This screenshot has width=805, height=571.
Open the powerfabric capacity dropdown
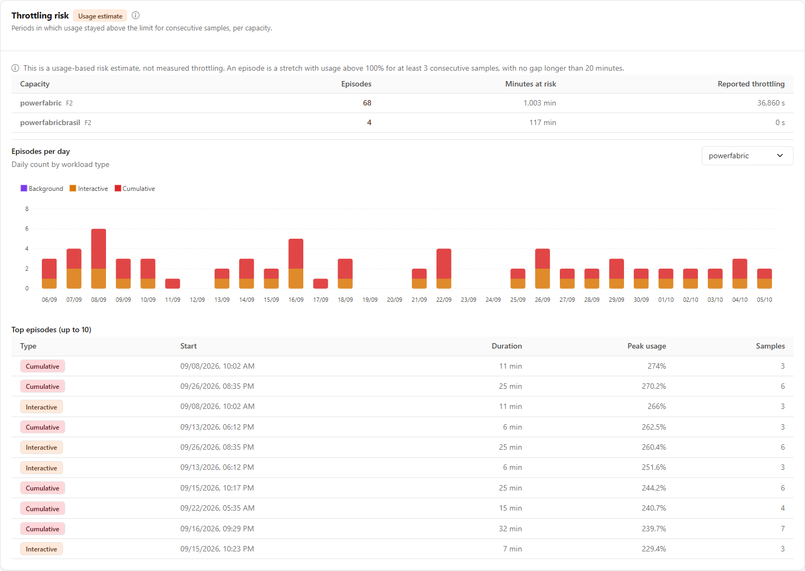747,156
